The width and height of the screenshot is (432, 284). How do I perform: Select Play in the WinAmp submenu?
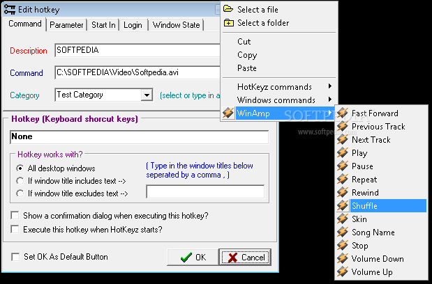(x=381, y=152)
